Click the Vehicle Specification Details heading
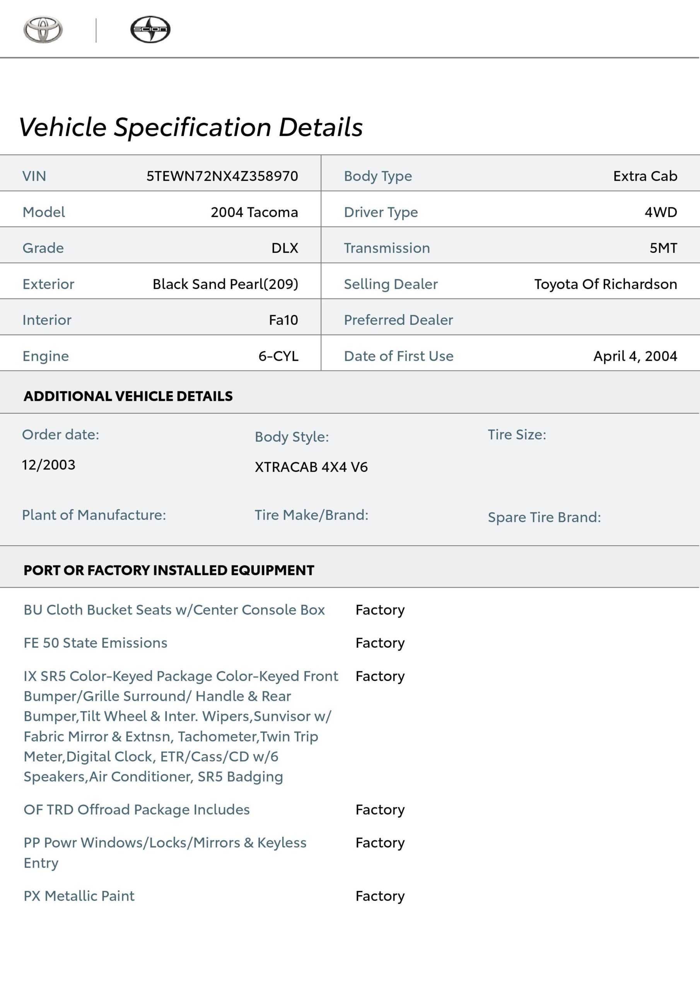 click(x=191, y=127)
